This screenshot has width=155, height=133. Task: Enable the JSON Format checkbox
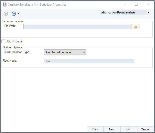pyautogui.click(x=3, y=41)
